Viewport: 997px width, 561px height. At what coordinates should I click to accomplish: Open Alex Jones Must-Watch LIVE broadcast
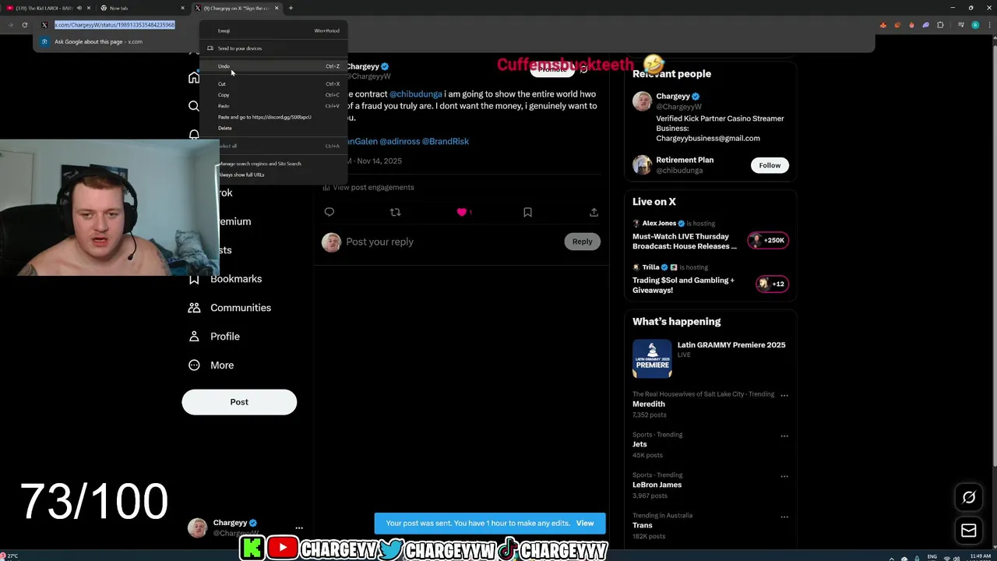click(710, 236)
